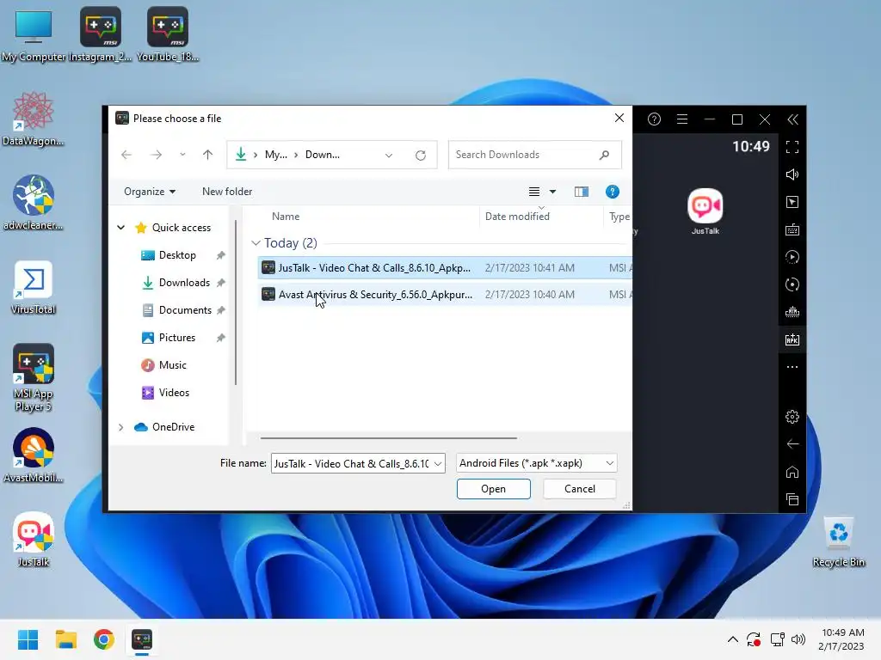Image resolution: width=881 pixels, height=660 pixels.
Task: Expand the OneDrive tree node
Action: [x=120, y=427]
